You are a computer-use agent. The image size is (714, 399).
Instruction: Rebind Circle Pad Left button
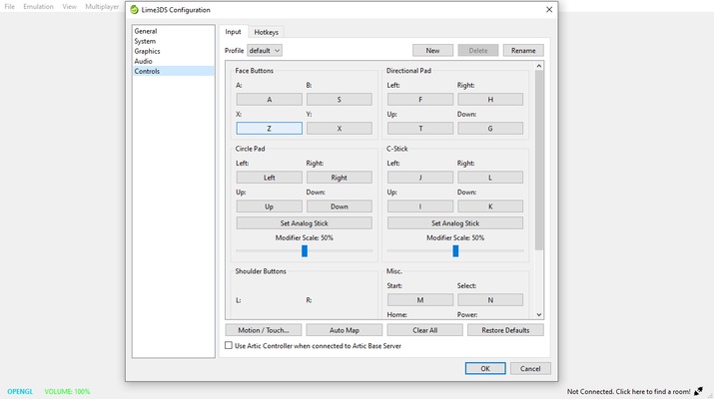pos(269,178)
